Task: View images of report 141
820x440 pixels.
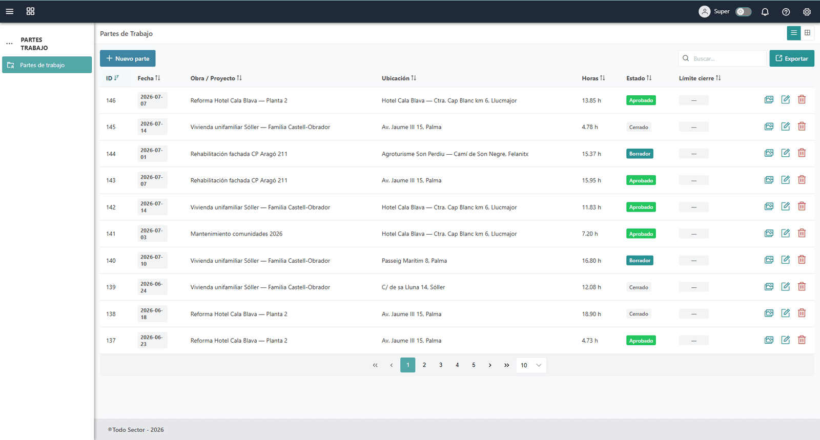Action: [x=769, y=234]
